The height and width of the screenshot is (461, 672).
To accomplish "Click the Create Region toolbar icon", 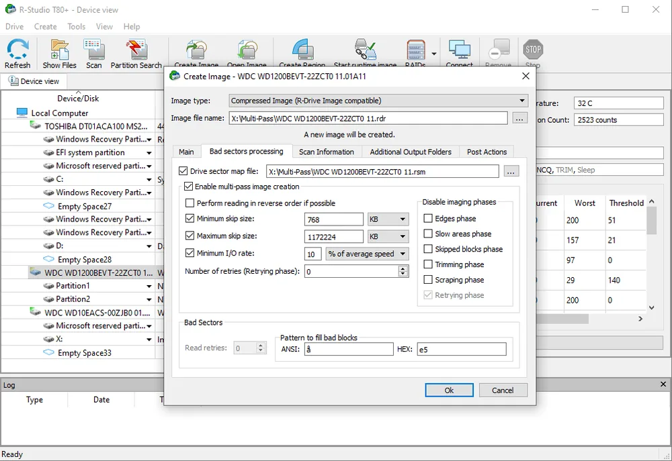I will tap(302, 50).
